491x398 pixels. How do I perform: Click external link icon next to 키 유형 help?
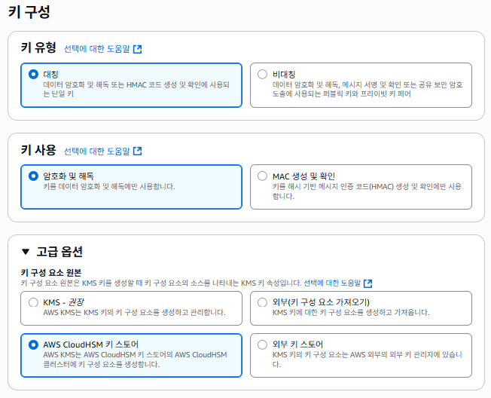click(138, 49)
